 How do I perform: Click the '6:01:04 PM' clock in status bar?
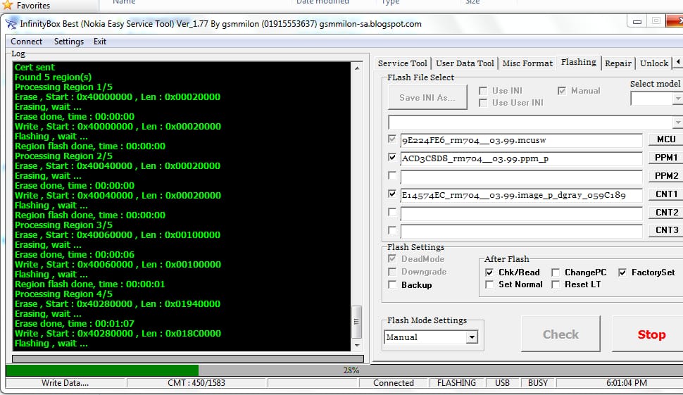point(627,383)
